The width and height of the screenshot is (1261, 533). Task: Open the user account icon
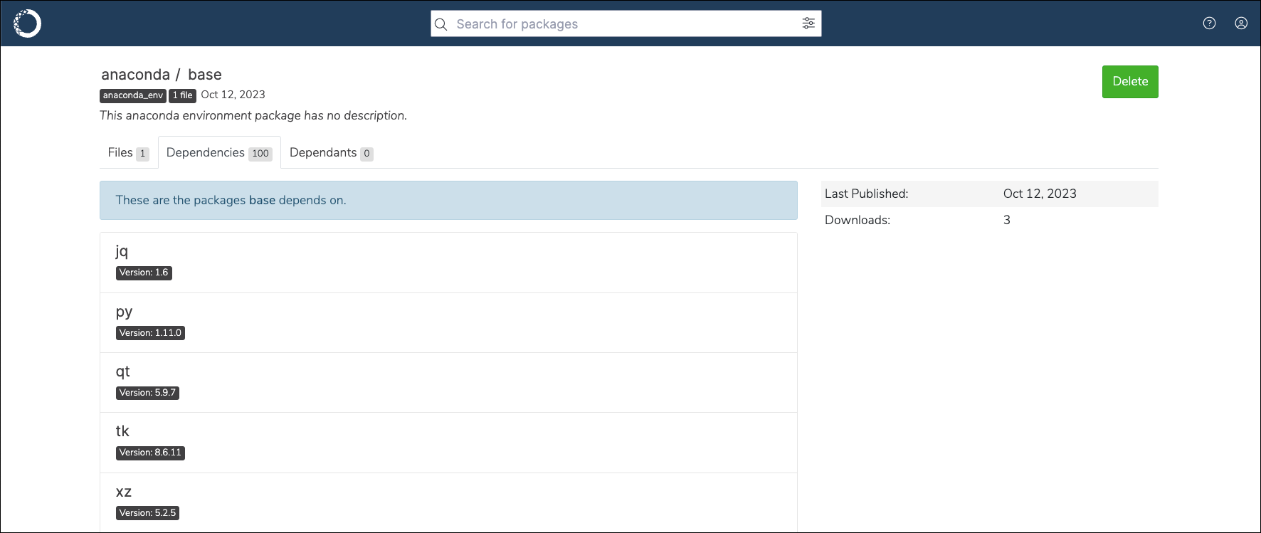(x=1241, y=23)
